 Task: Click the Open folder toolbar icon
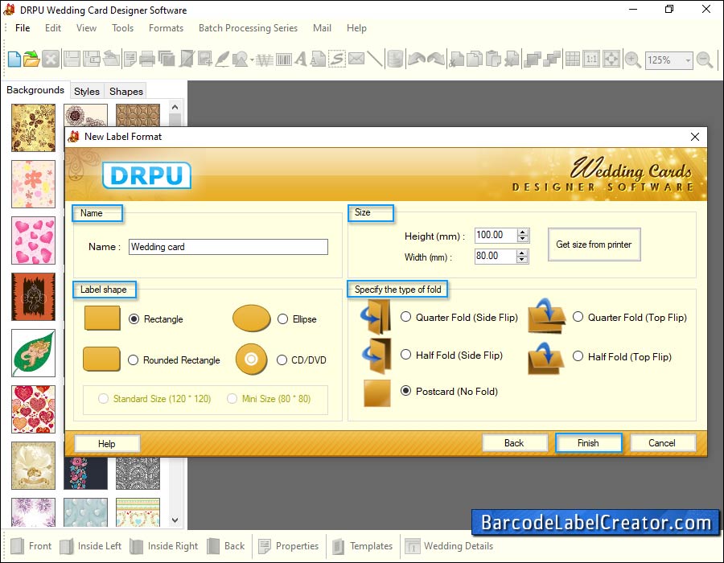click(32, 59)
